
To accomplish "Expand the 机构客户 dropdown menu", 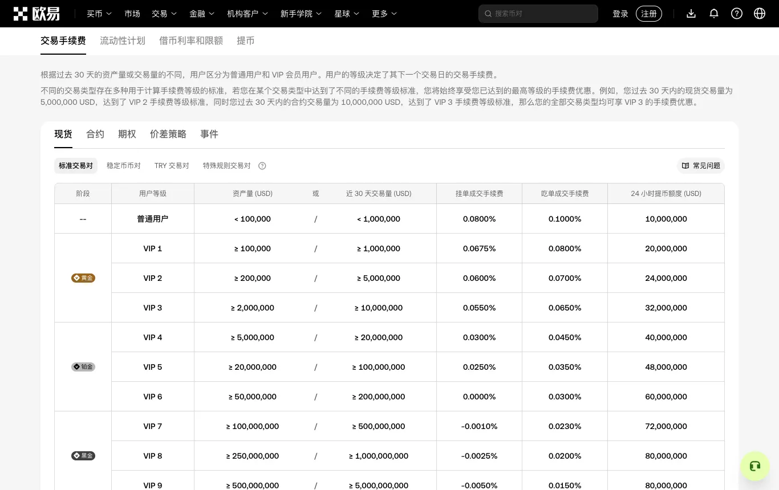I will coord(248,14).
